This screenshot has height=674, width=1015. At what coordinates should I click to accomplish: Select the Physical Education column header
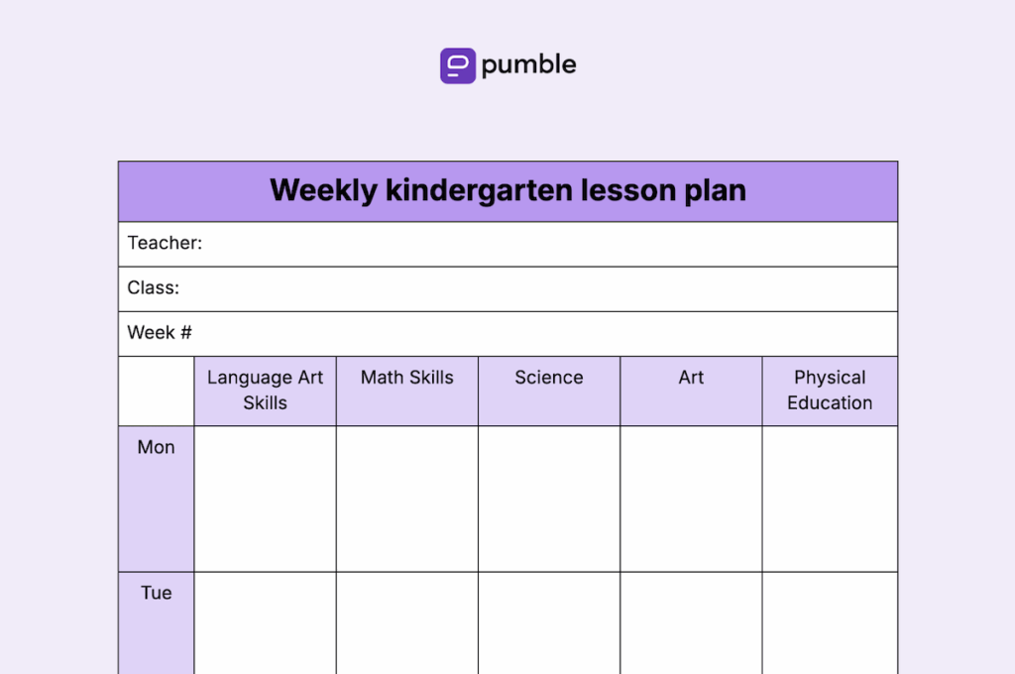830,392
